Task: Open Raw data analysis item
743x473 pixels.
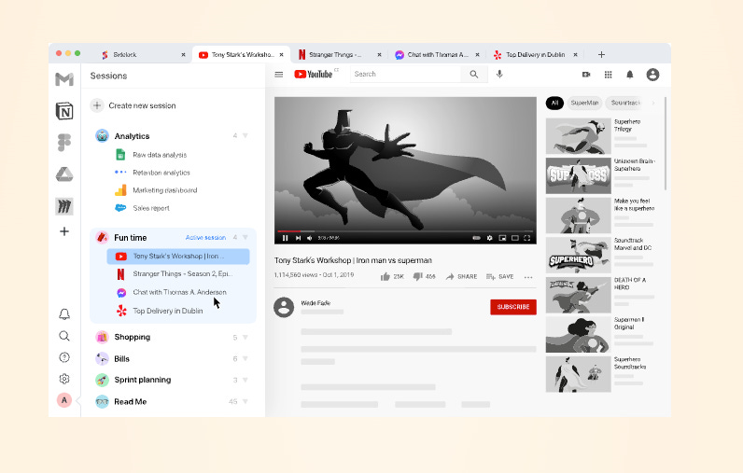Action: [x=151, y=155]
